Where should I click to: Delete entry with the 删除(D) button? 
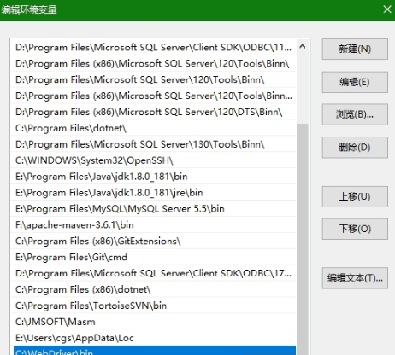click(355, 148)
